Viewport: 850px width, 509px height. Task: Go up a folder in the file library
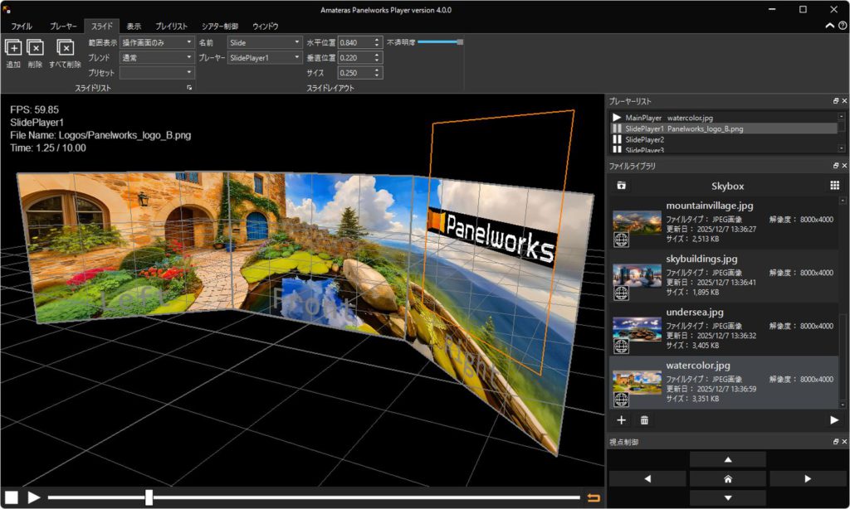pyautogui.click(x=621, y=186)
